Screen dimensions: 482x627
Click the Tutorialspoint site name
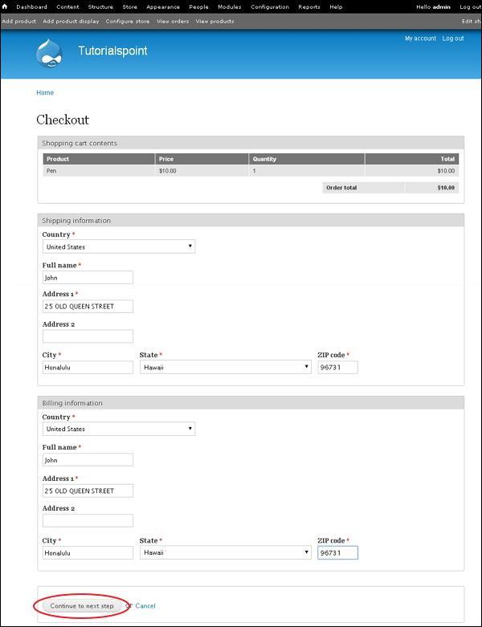(x=112, y=51)
